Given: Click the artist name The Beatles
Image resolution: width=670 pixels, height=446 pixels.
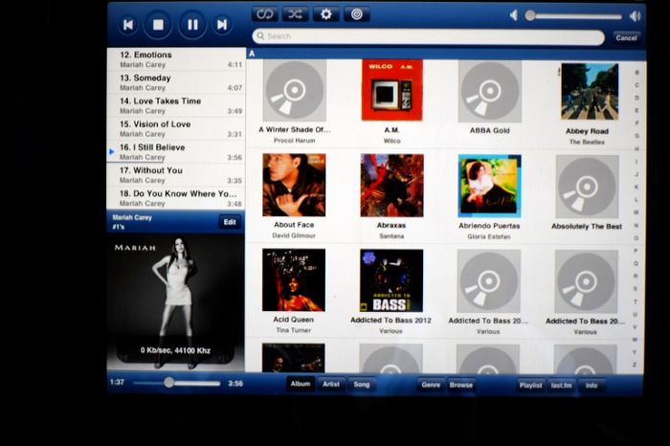Looking at the screenshot, I should pos(587,142).
